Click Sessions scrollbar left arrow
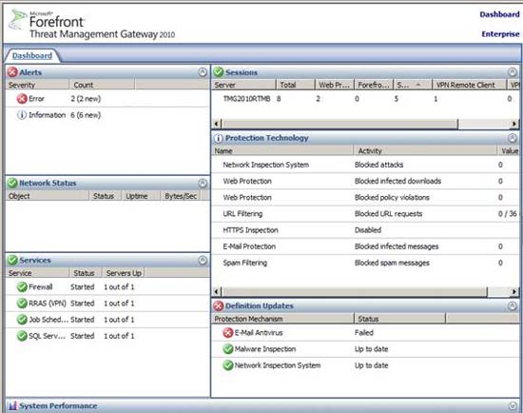 [x=217, y=125]
